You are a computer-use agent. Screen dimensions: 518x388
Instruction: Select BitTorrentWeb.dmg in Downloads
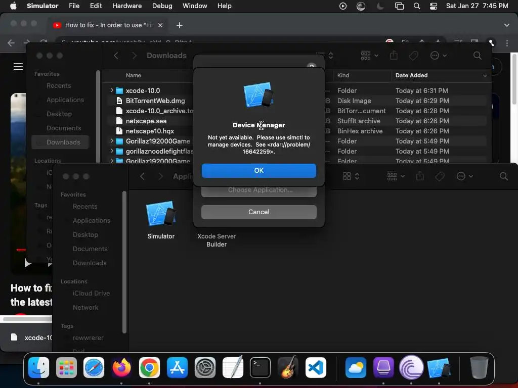(x=155, y=101)
